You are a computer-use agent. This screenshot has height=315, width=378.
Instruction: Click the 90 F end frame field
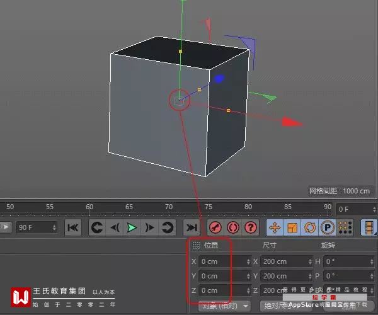(x=36, y=227)
